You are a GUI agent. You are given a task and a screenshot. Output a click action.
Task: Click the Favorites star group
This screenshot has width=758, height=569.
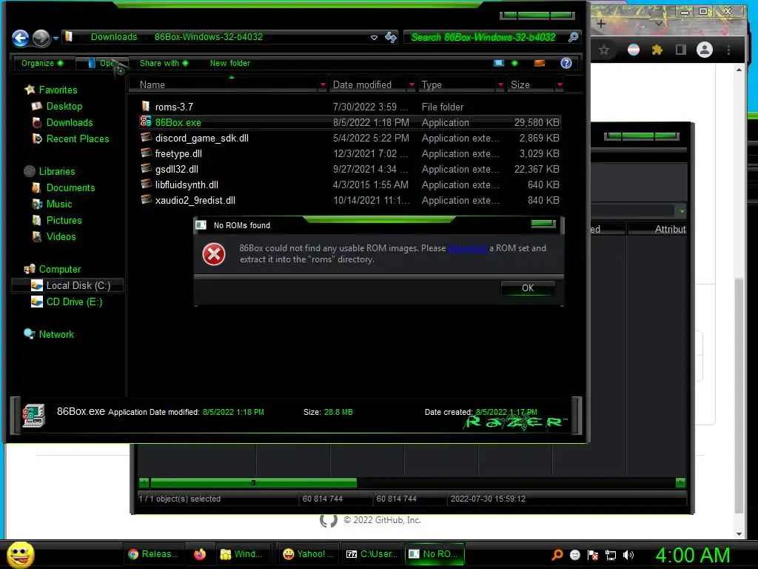click(51, 90)
